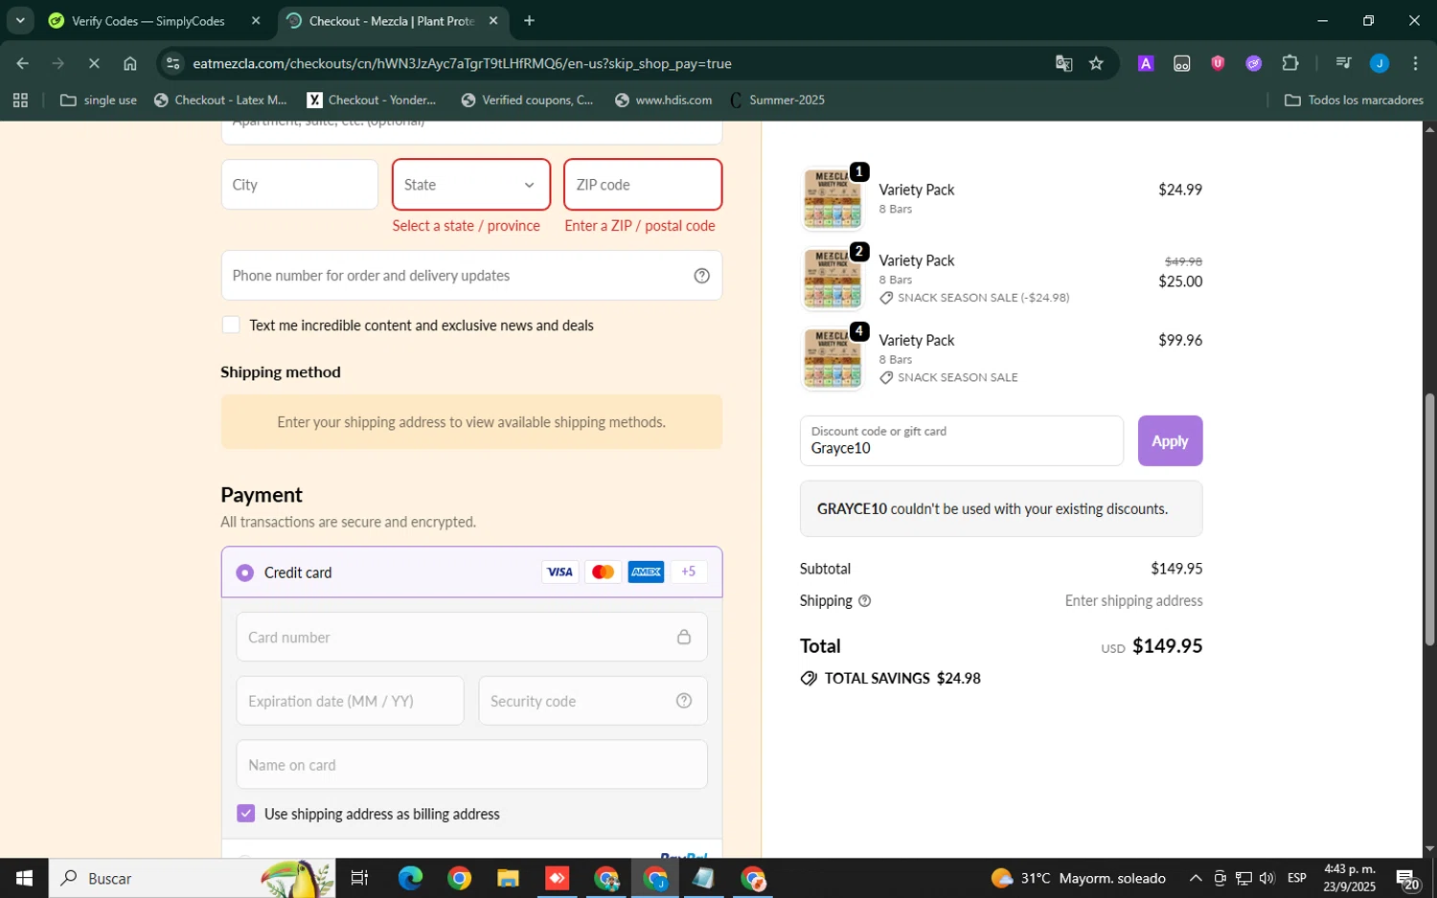This screenshot has height=898, width=1437.
Task: Show hidden system tray icons
Action: coord(1196,878)
